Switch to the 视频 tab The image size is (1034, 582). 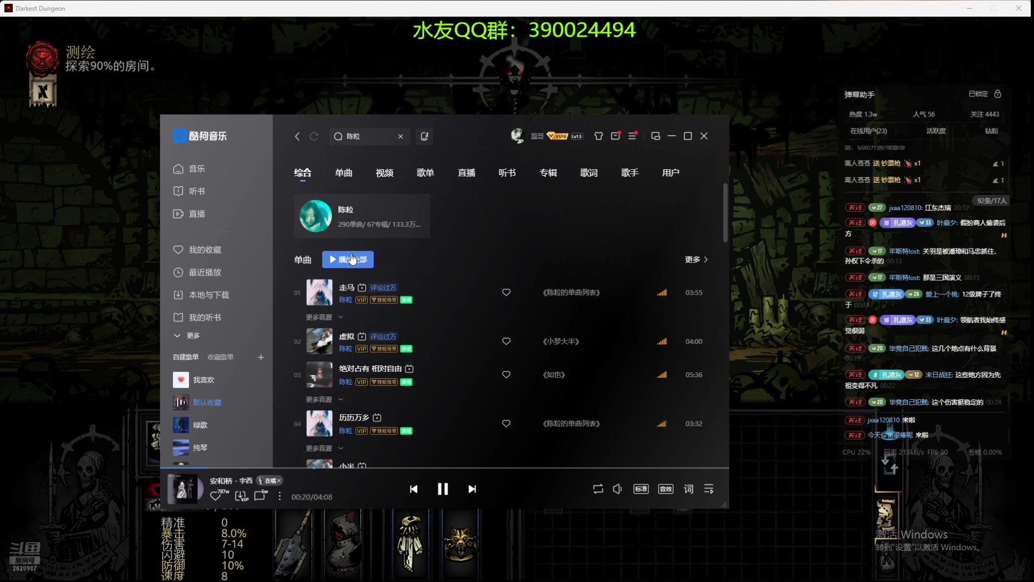click(385, 173)
